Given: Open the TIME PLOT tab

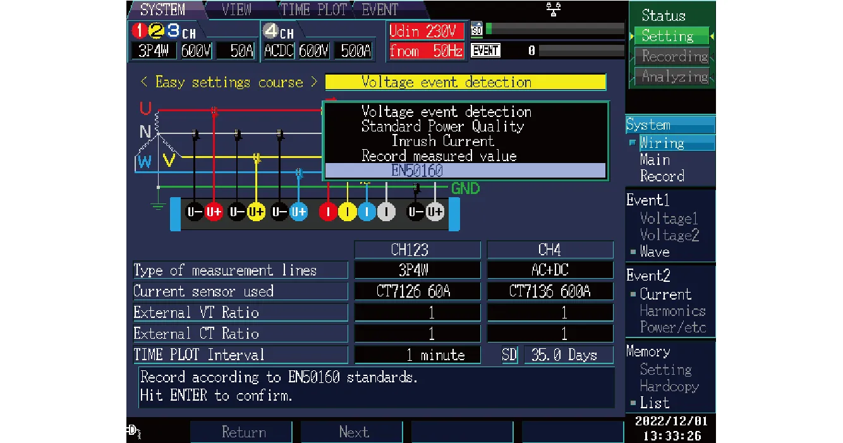Looking at the screenshot, I should [313, 9].
